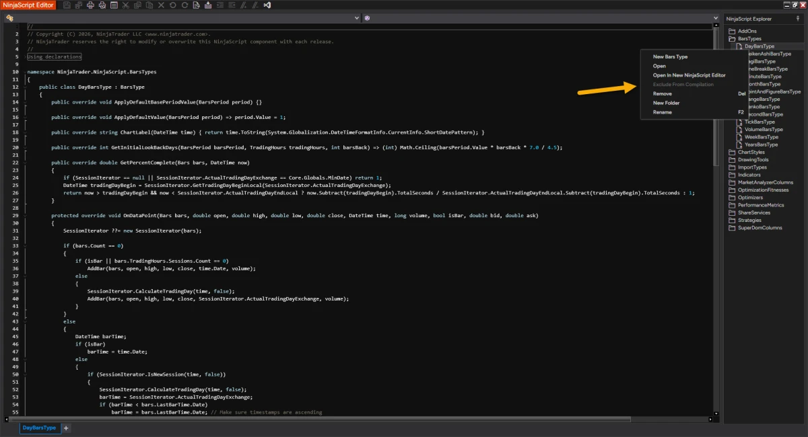Open Print Preview from the toolbar
The width and height of the screenshot is (808, 437).
click(102, 5)
